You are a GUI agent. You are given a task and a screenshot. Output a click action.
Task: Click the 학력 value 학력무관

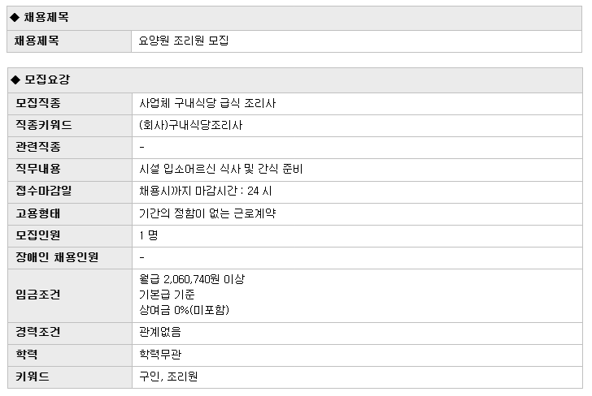[160, 354]
